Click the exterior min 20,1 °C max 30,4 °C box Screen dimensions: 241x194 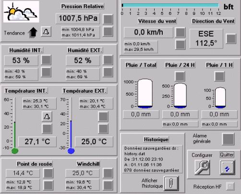click(x=96, y=104)
